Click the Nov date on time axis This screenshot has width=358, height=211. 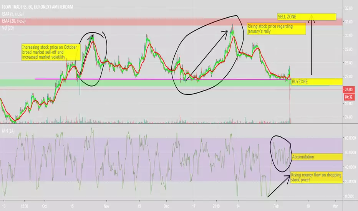point(106,206)
